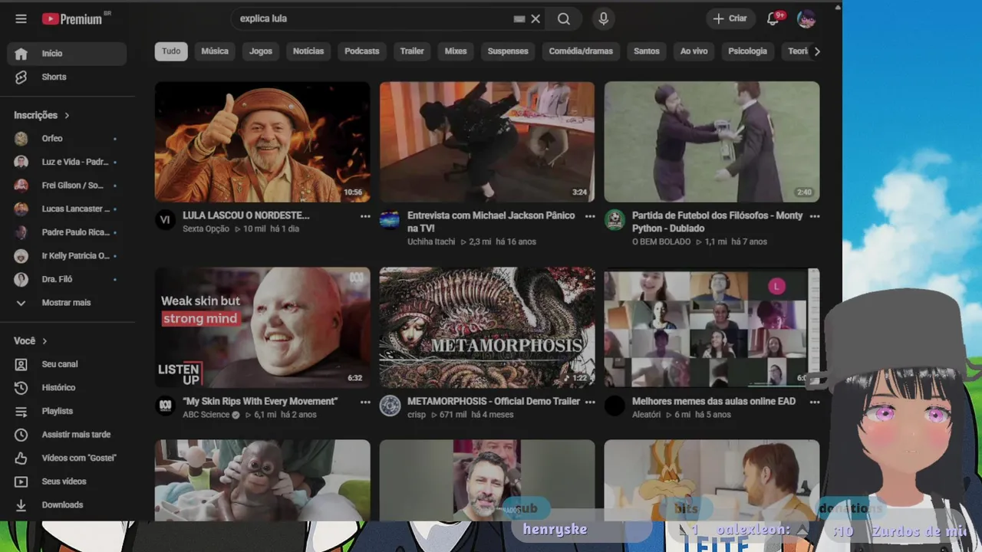The image size is (982, 552).
Task: Open more options for Monty Python video
Action: tap(815, 216)
